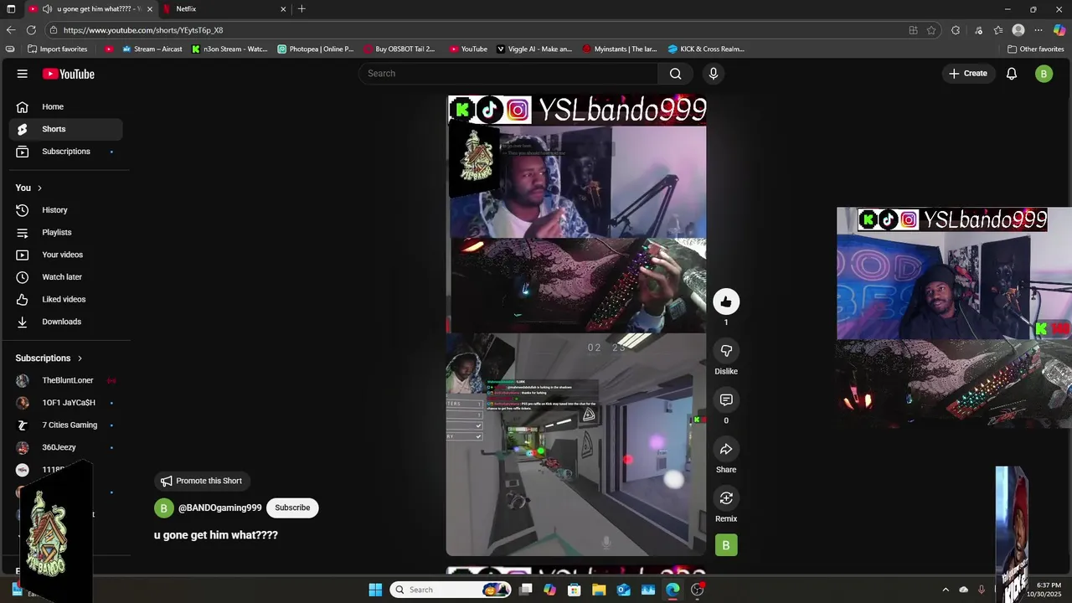Open the comments on this Short
Image resolution: width=1072 pixels, height=603 pixels.
tap(726, 399)
